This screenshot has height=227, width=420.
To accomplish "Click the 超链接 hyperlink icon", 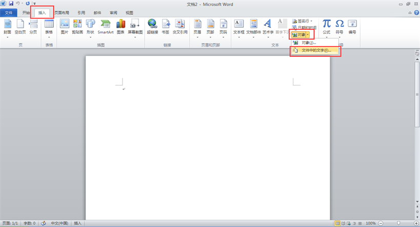I will click(152, 27).
